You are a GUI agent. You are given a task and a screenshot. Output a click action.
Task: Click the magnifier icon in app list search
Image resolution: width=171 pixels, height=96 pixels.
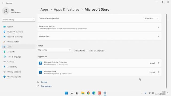pos(69,50)
